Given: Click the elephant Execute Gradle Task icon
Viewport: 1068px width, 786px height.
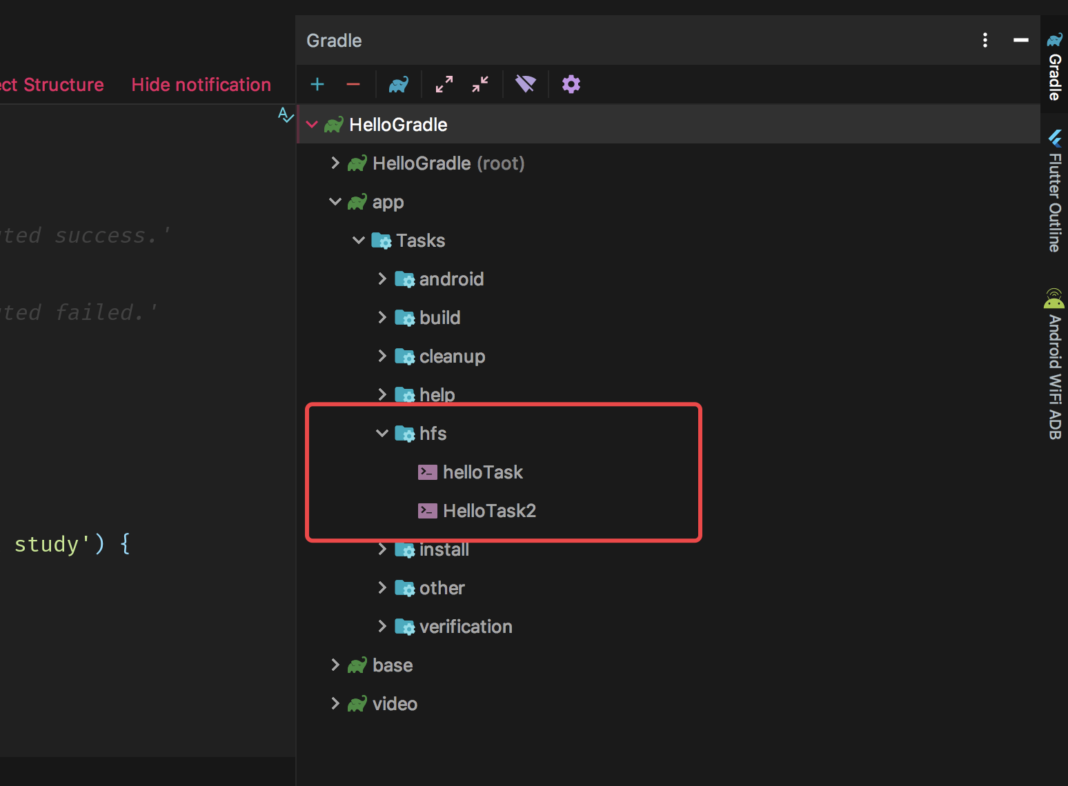Looking at the screenshot, I should (399, 84).
